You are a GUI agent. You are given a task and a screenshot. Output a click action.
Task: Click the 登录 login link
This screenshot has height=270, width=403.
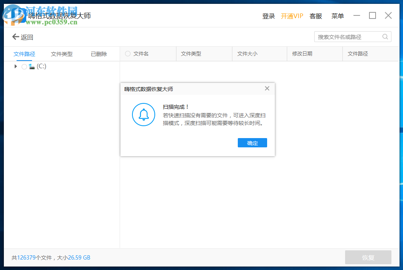[x=268, y=16]
